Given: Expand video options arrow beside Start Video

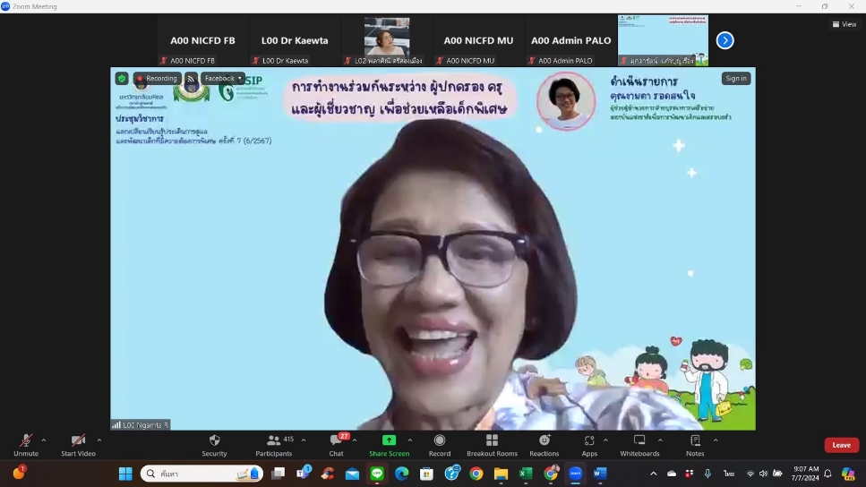Looking at the screenshot, I should (x=99, y=440).
